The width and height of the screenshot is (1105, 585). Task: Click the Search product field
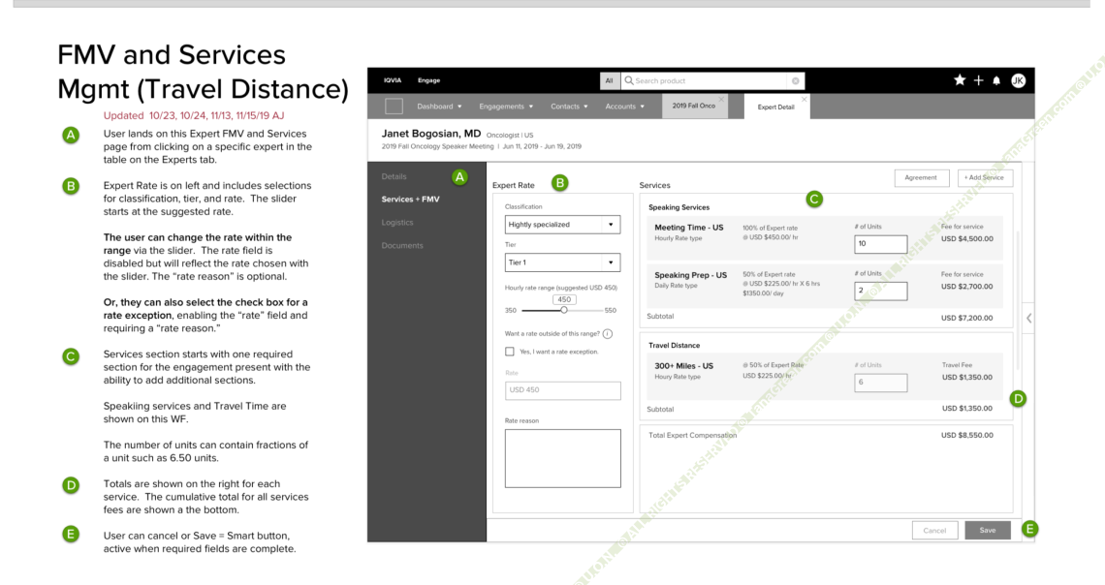(x=710, y=81)
